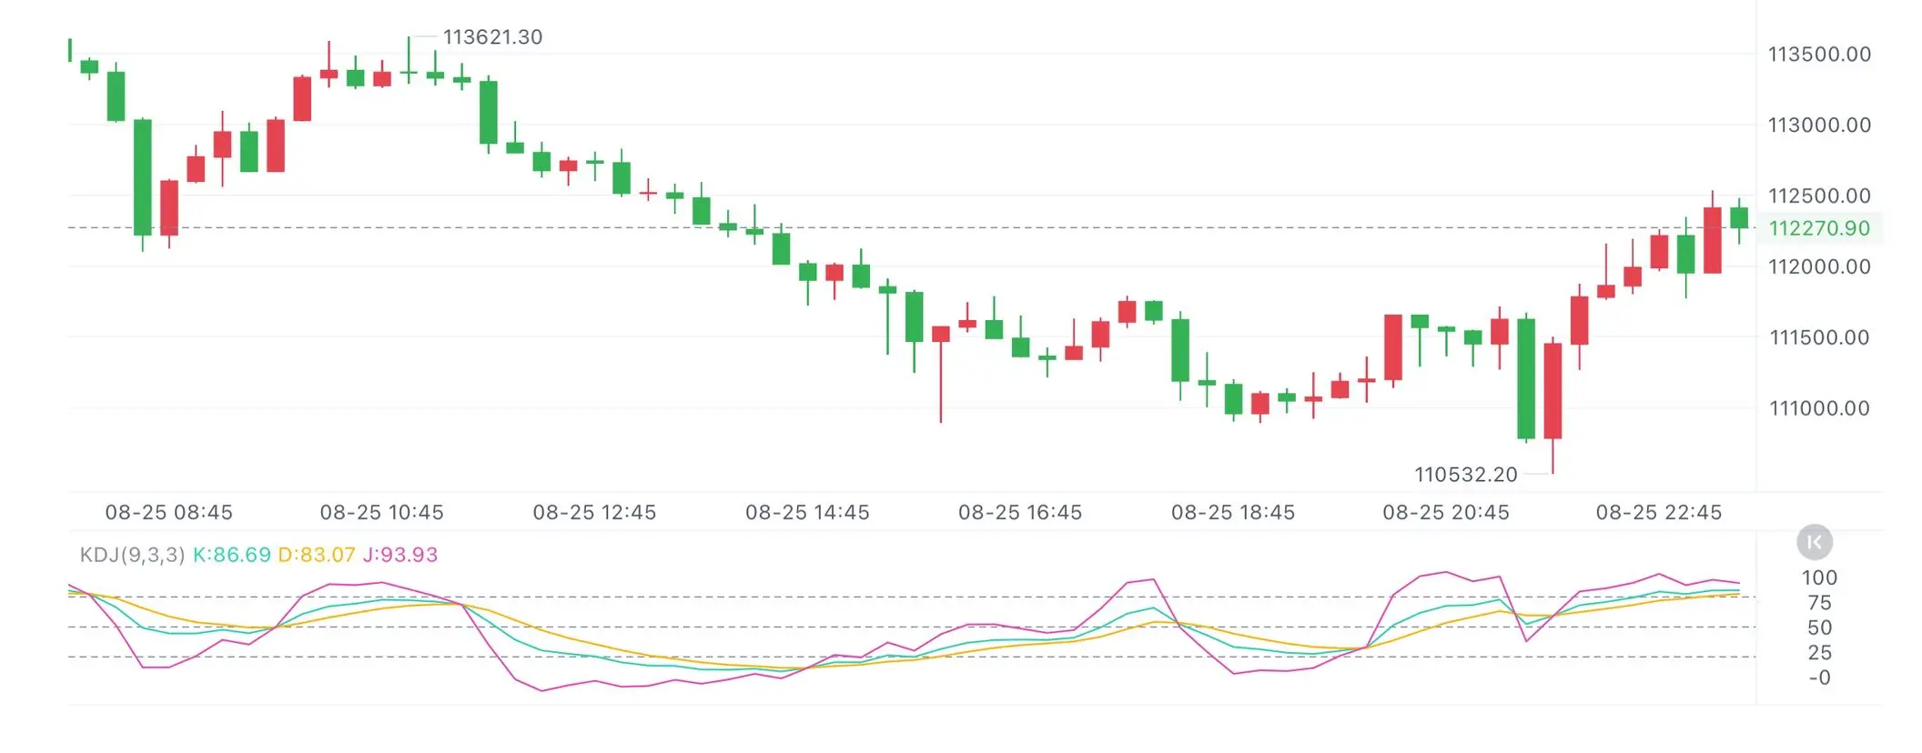Click the 112500.00 price axis label
This screenshot has width=1922, height=753.
coord(1819,196)
